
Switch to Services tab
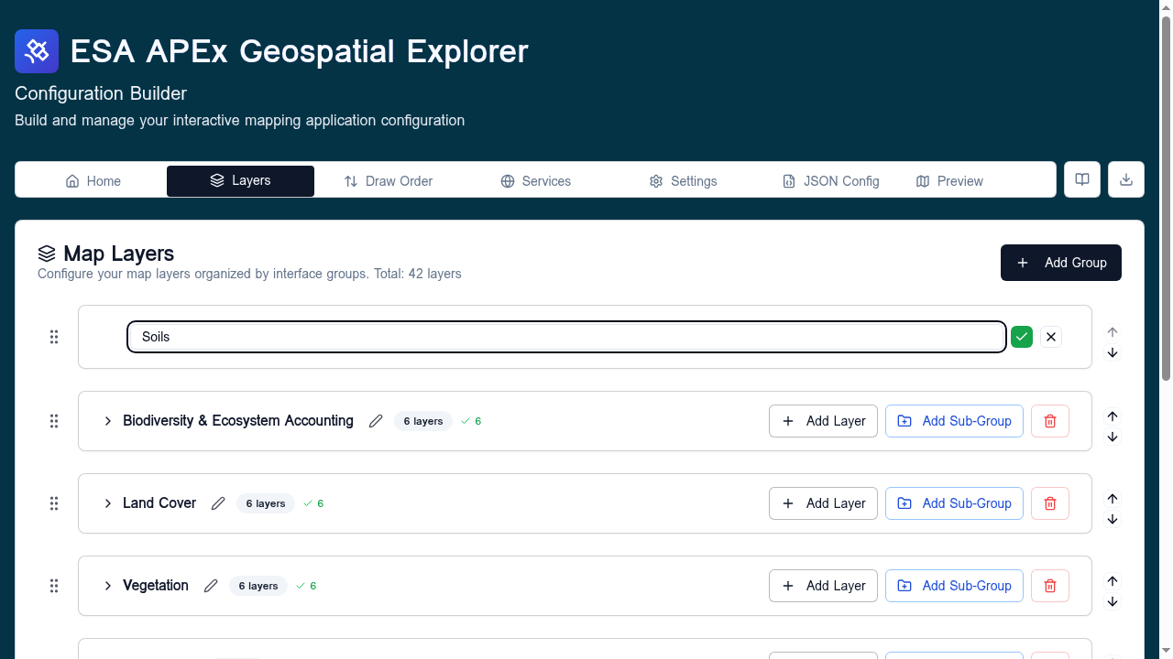tap(535, 181)
